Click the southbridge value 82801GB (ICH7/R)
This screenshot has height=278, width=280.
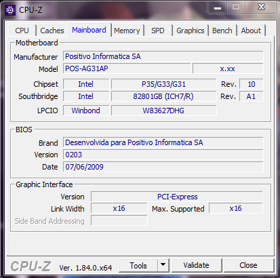163,96
